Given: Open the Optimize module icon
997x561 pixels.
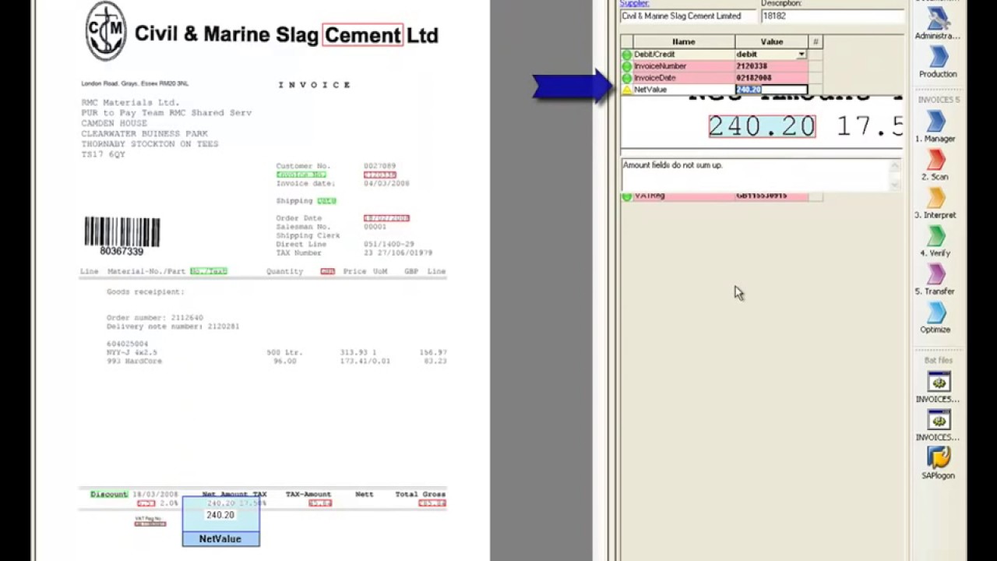Looking at the screenshot, I should [935, 317].
